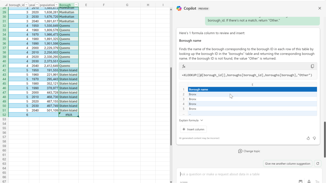326x183 pixels.
Task: Insert the suggested Borough name column
Action: coord(193,129)
